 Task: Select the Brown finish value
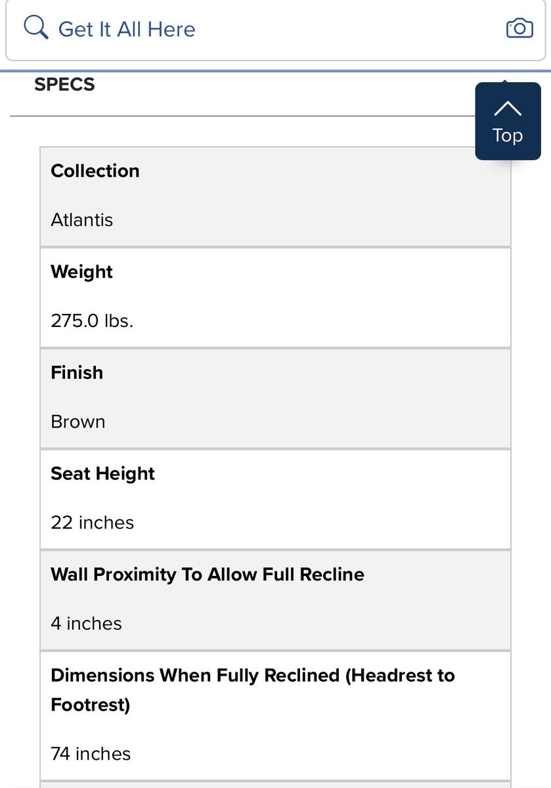[x=78, y=422]
